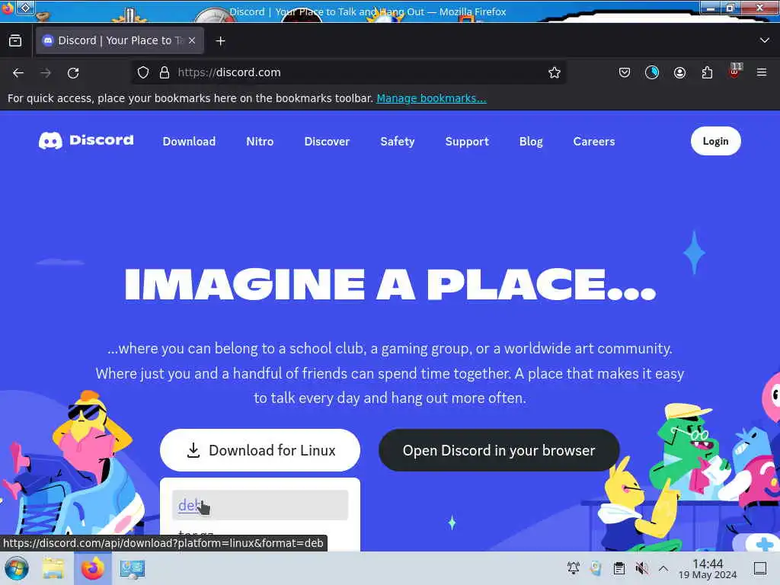This screenshot has height=585, width=780.
Task: Go back using the browser back arrow
Action: [18, 73]
